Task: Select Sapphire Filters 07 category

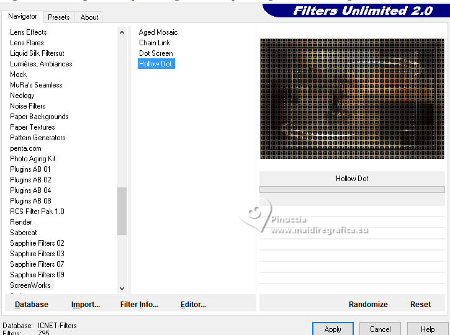Action: [x=37, y=264]
